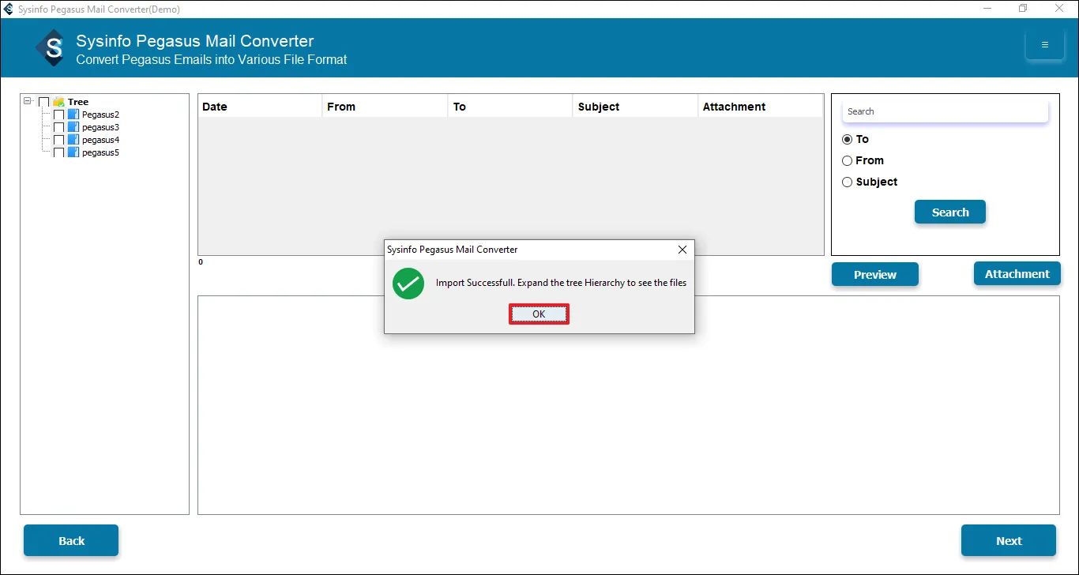Click the Subject column header
Image resolution: width=1079 pixels, height=575 pixels.
coord(635,107)
